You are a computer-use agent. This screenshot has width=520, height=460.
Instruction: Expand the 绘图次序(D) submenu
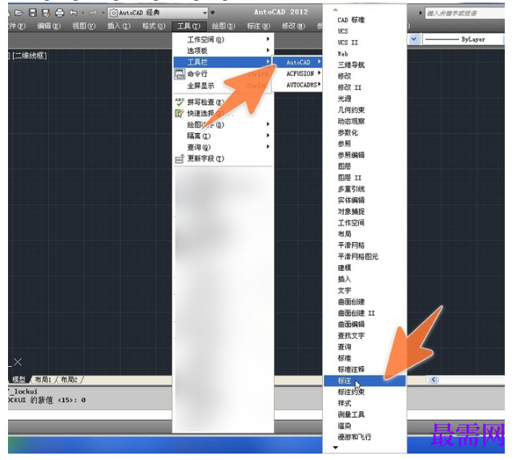point(224,125)
